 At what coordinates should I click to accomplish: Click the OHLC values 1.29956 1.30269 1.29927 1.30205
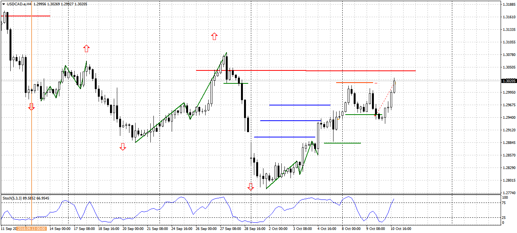(x=61, y=3)
